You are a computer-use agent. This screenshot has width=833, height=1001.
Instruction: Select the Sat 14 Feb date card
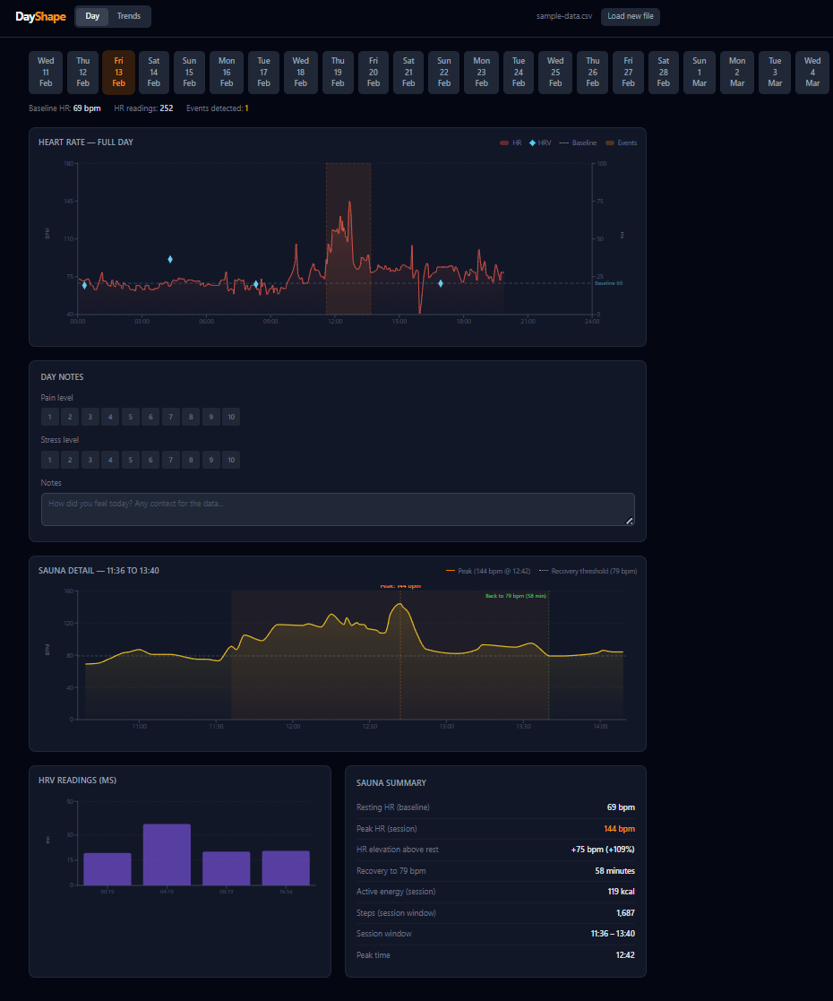152,73
